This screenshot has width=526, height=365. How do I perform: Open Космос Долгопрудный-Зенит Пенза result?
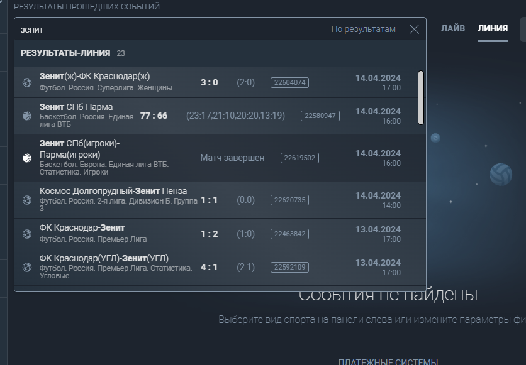pos(220,200)
